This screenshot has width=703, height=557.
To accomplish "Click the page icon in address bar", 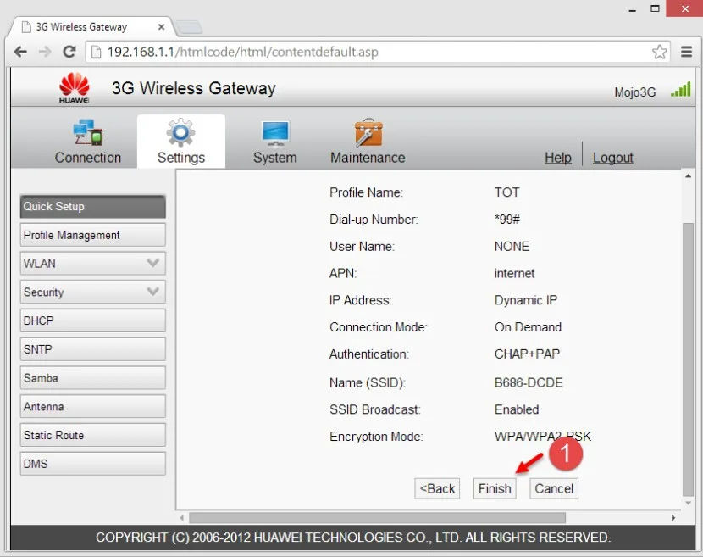I will (96, 52).
